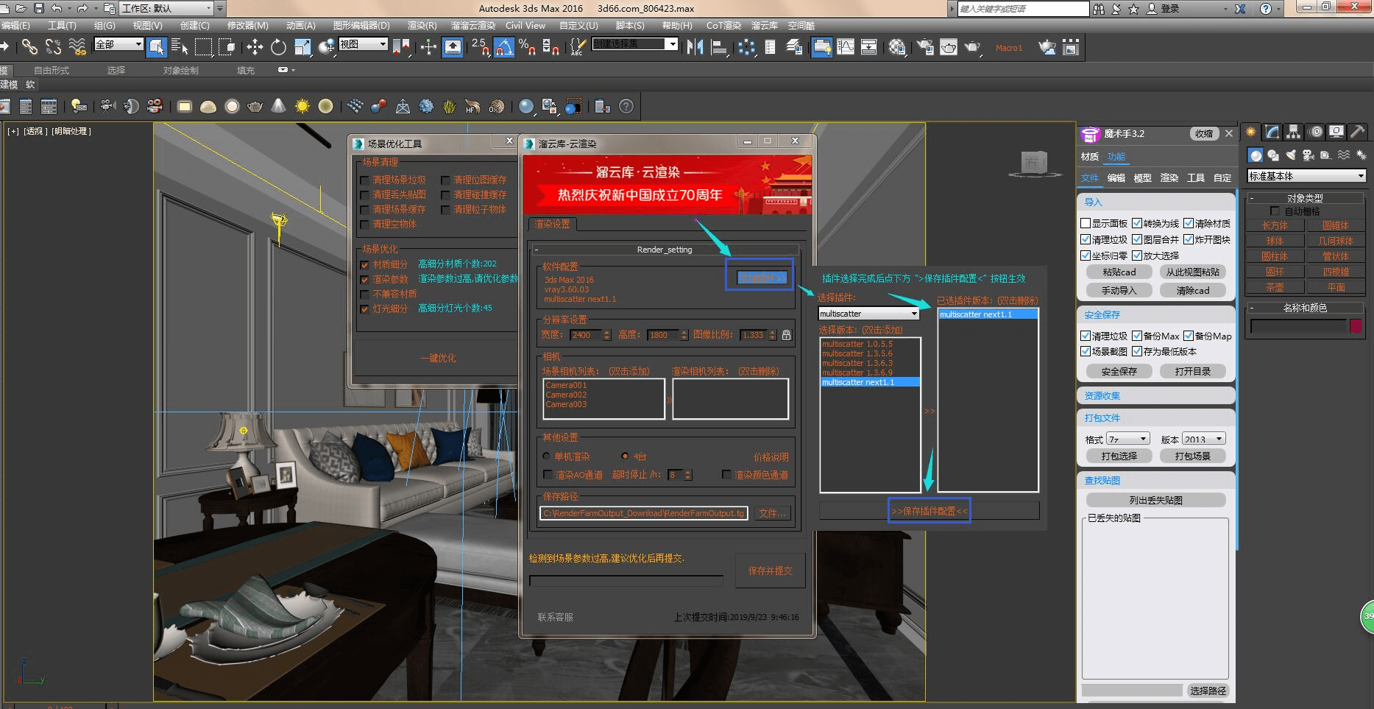The width and height of the screenshot is (1374, 709).
Task: Click the Undo arrow icon
Action: (57, 8)
